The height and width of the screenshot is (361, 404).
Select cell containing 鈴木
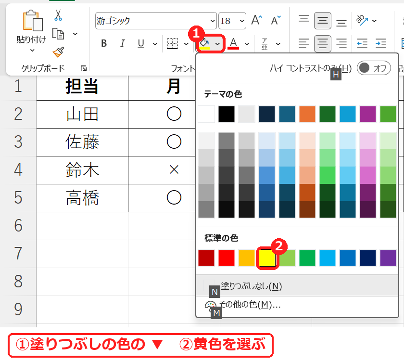[82, 170]
